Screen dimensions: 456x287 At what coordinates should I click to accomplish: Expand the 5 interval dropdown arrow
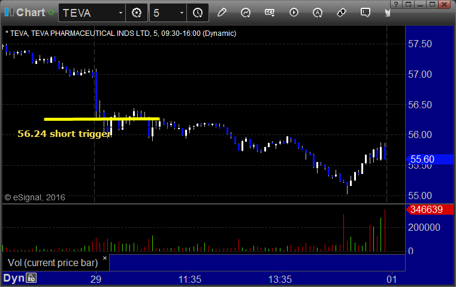point(182,13)
